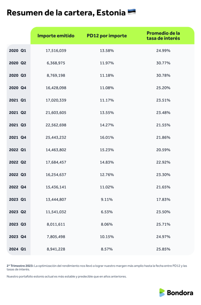Click the 17.83% interest rate value

coord(163,199)
